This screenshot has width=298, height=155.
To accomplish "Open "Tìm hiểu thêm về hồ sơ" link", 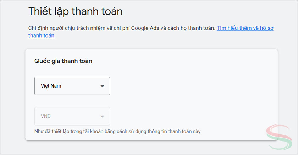I will (245, 28).
